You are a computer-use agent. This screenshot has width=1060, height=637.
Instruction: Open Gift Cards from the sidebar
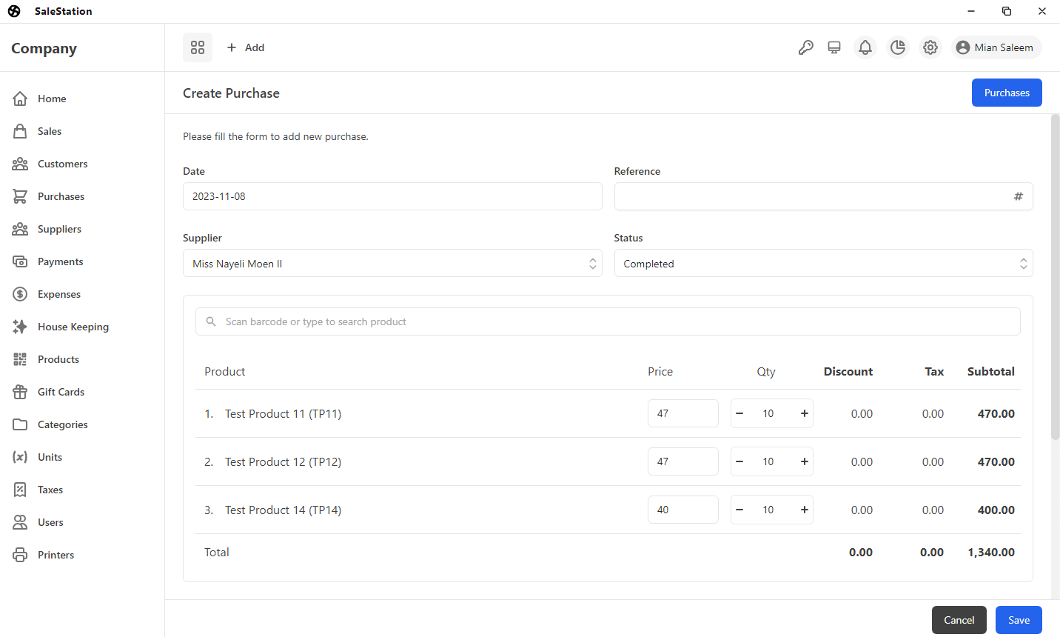point(59,392)
